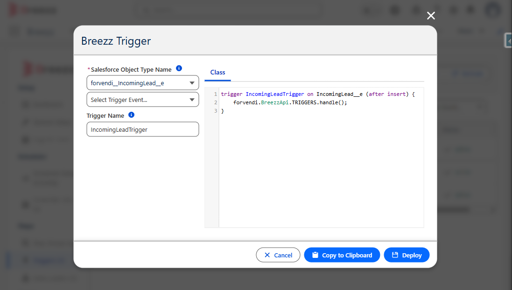Copy trigger code to clipboard
Screen dimensions: 512x290
342,255
